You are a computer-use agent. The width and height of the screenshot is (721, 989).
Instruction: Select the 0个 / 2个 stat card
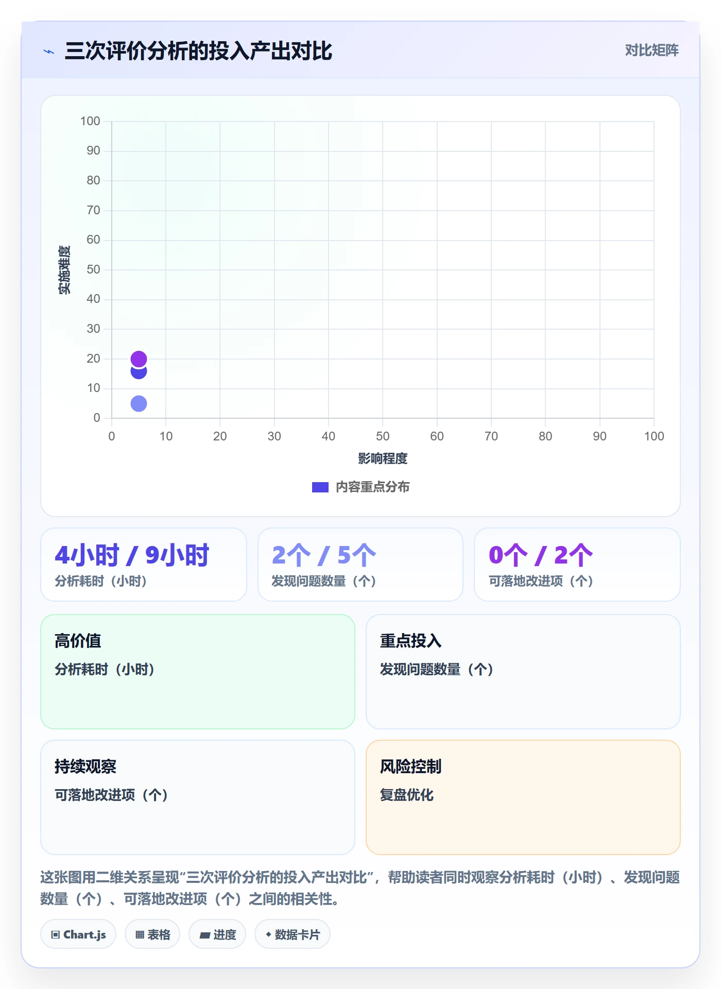click(x=577, y=565)
